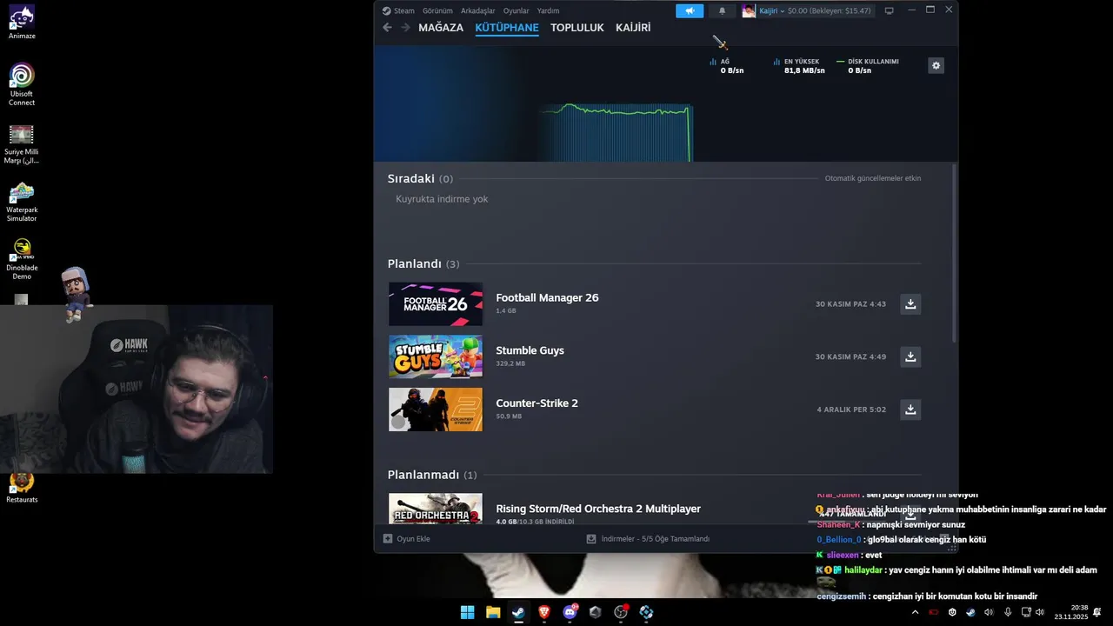This screenshot has height=626, width=1113.
Task: Click the AĞ network speed stat
Action: tap(727, 66)
